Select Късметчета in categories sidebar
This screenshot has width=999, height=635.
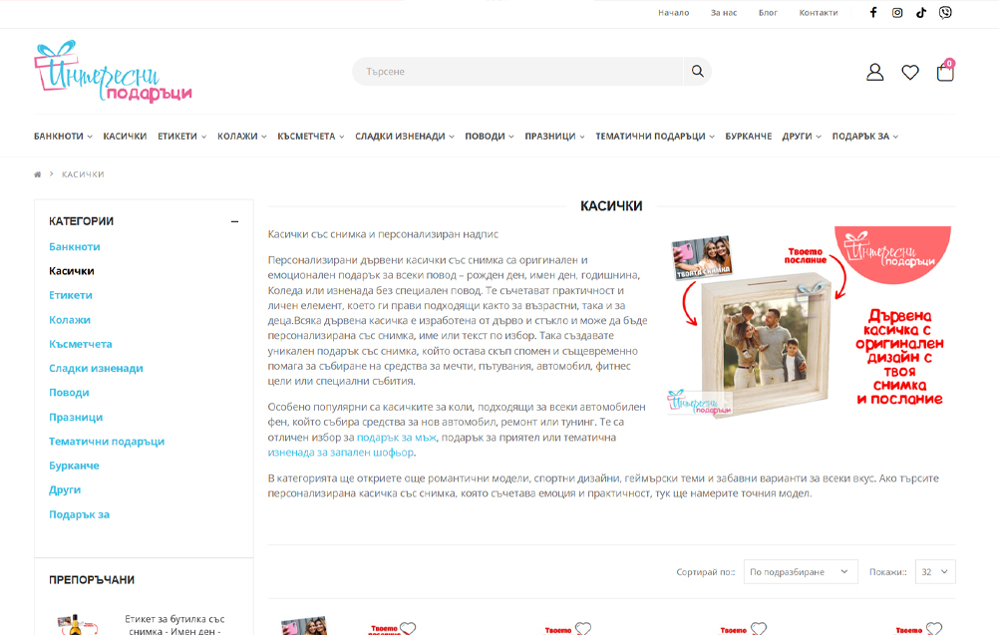(81, 344)
